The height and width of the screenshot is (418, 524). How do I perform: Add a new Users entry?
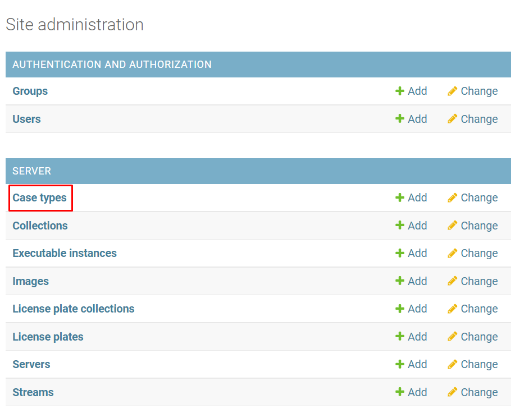412,119
